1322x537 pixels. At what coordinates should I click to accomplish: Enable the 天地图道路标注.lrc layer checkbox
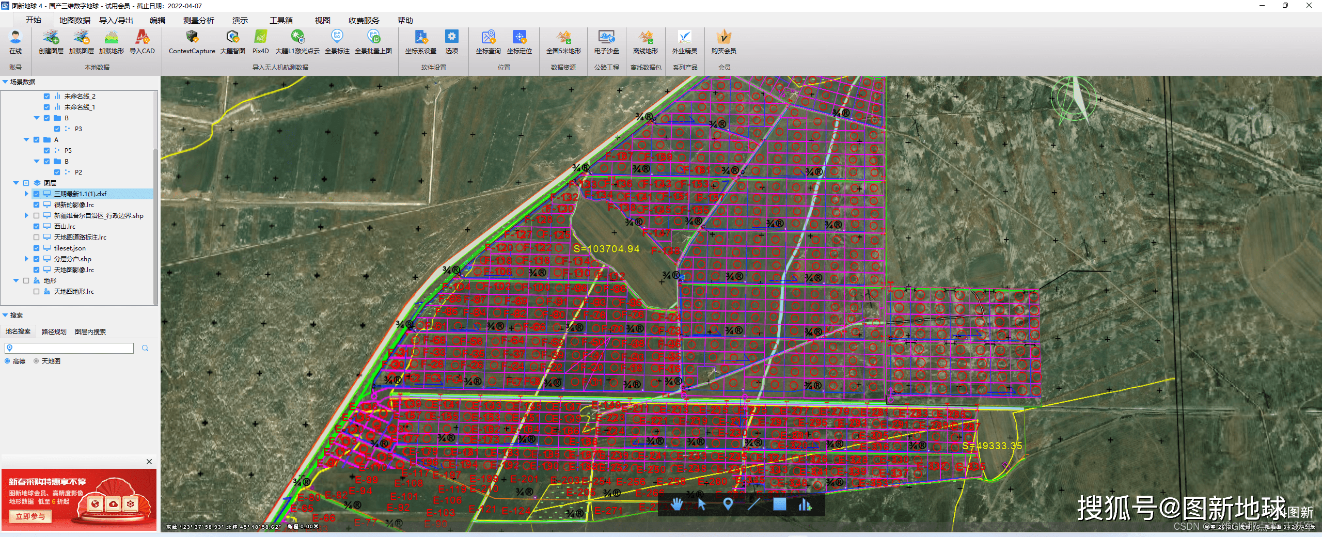37,238
